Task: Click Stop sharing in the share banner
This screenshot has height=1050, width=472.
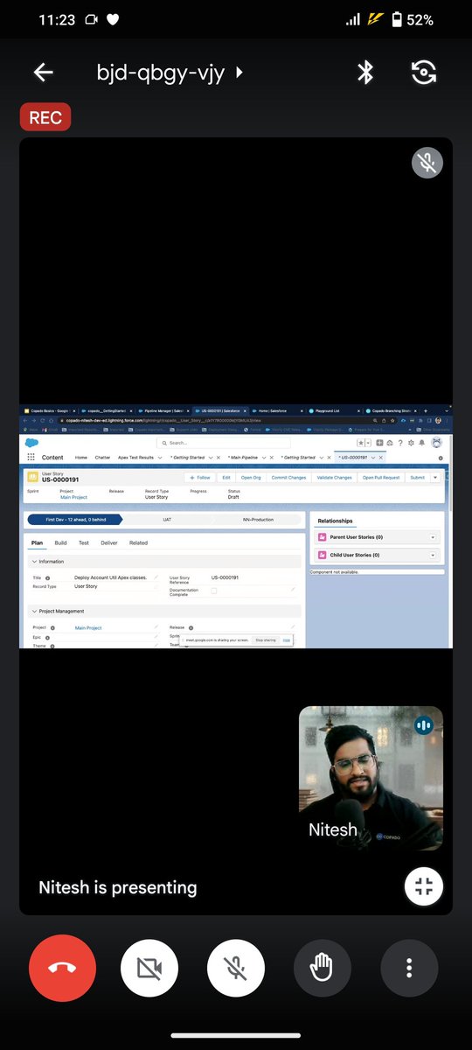Action: pos(265,640)
